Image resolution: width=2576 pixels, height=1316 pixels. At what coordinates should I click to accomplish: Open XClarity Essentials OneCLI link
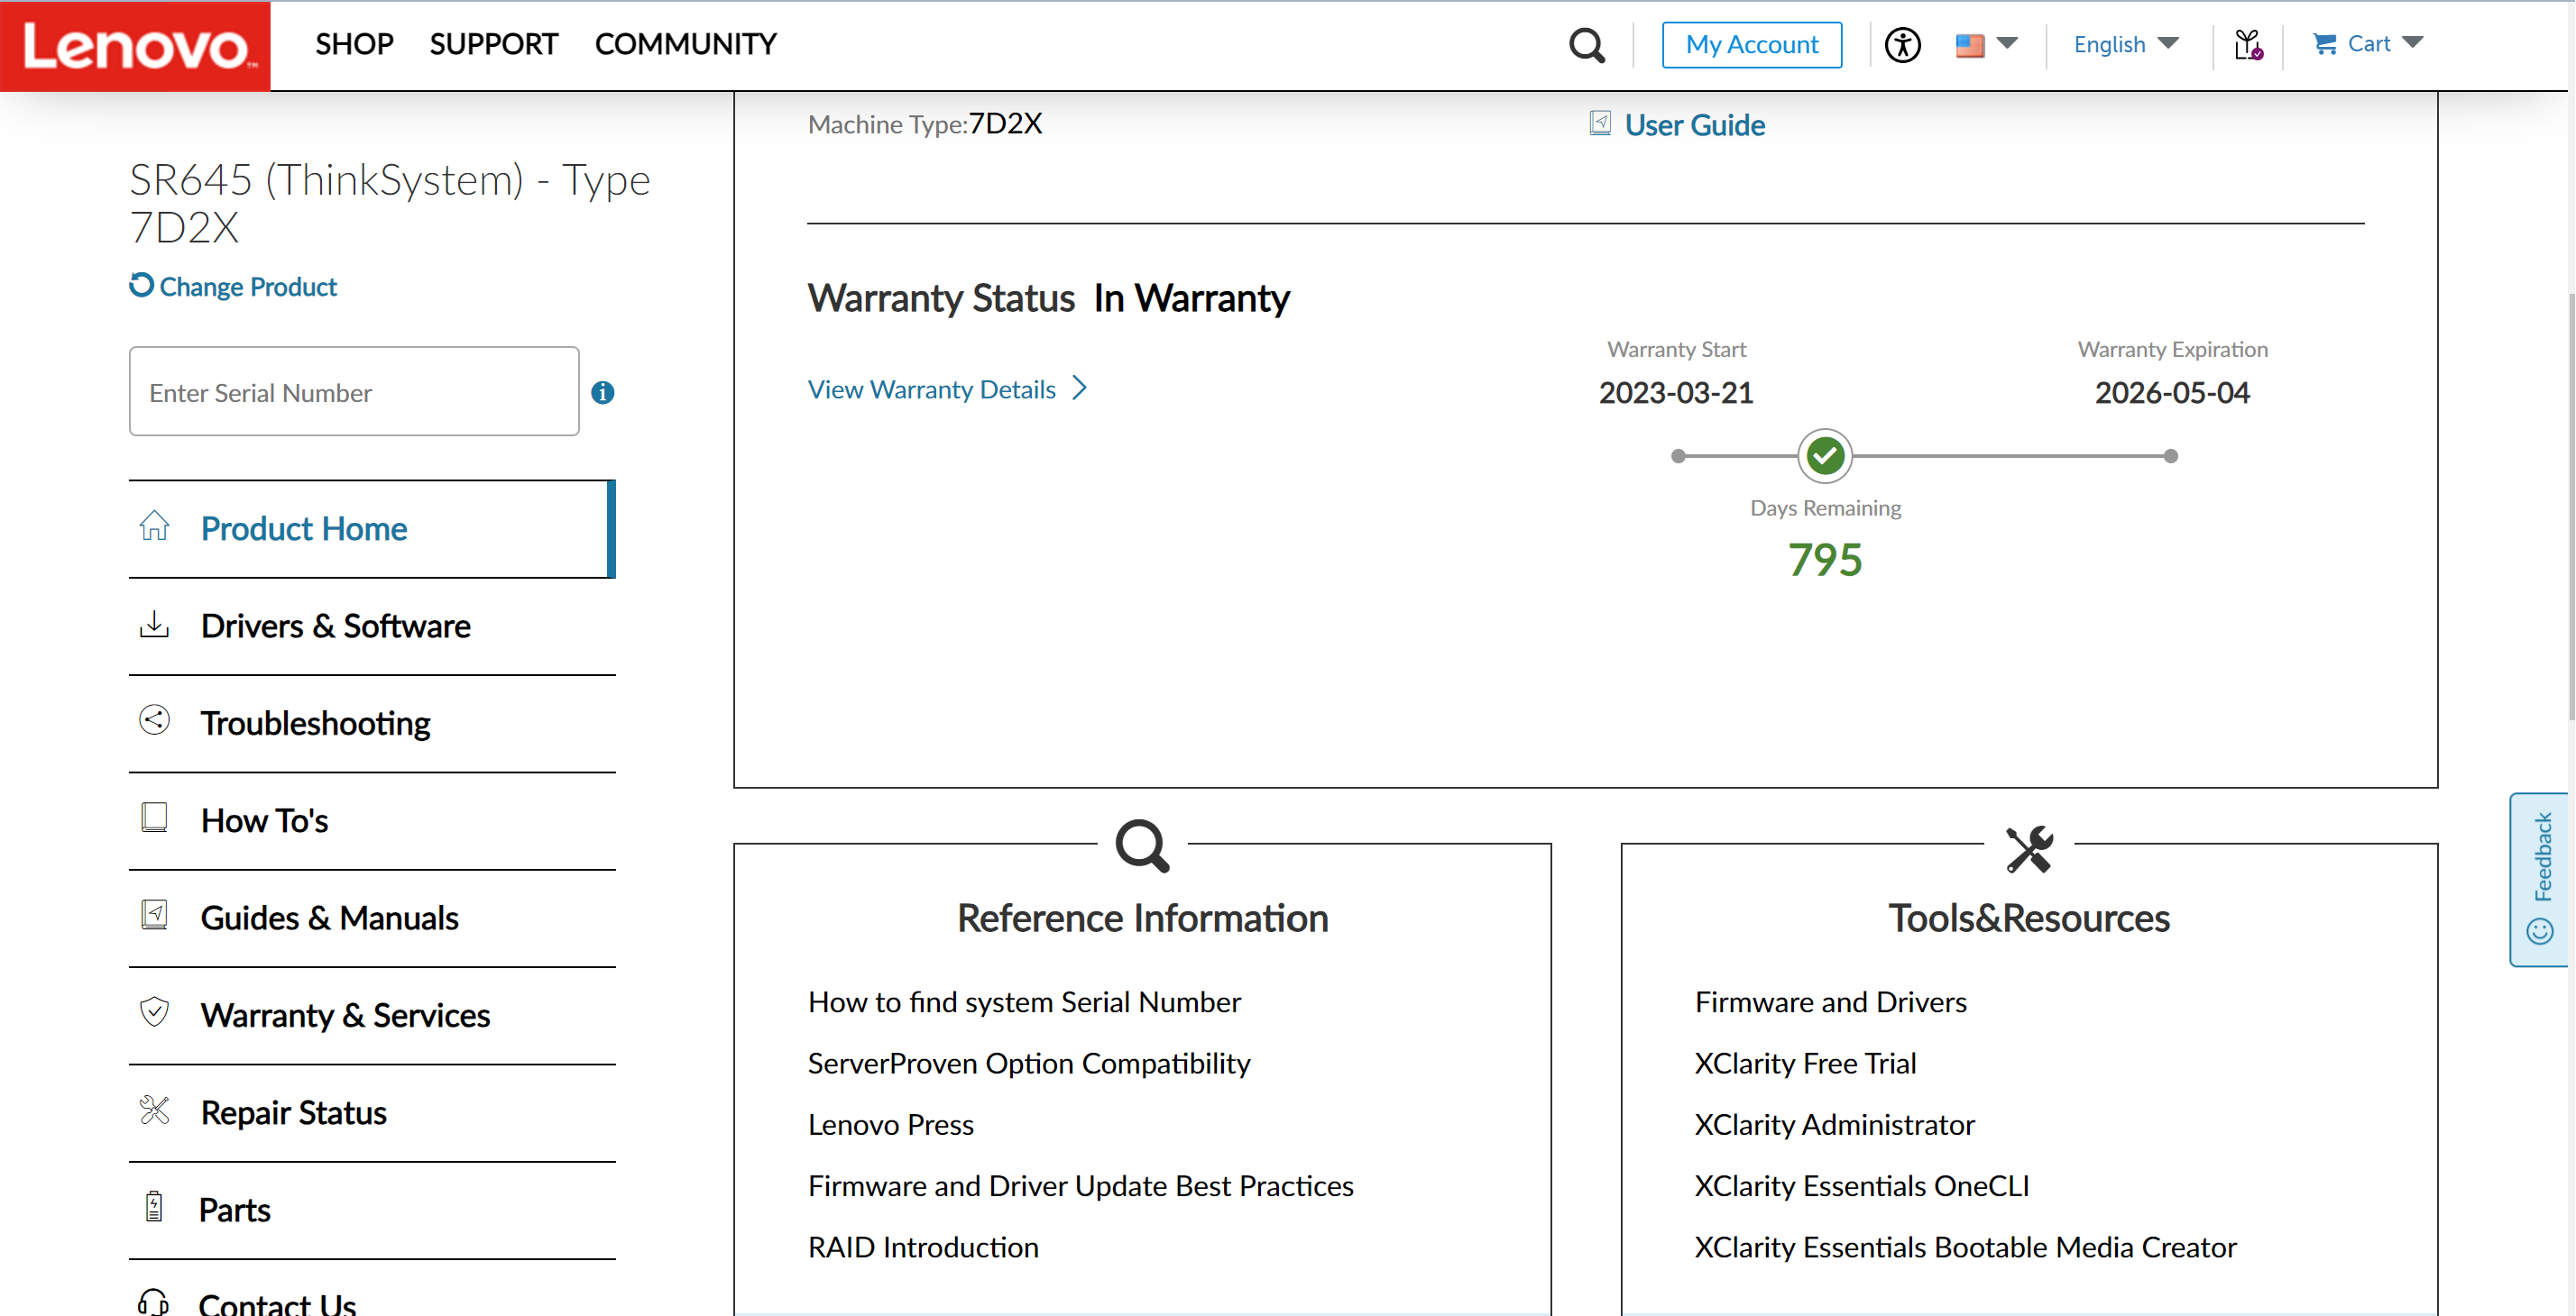tap(1862, 1185)
